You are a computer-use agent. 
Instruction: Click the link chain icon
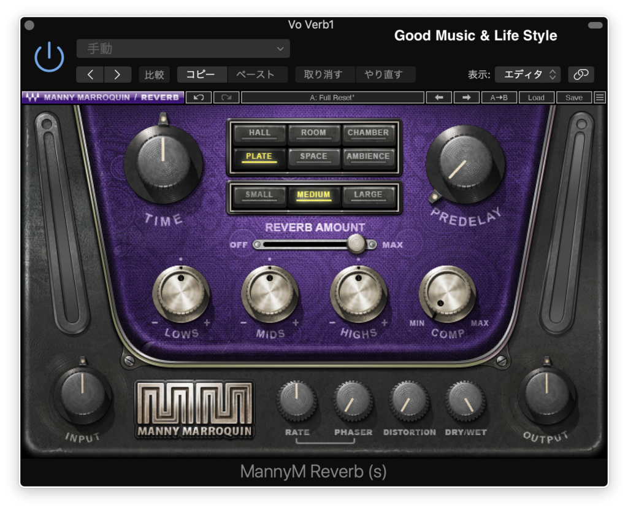click(581, 75)
